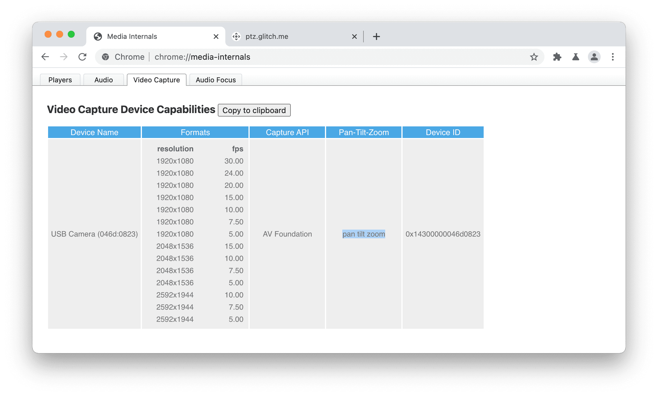Select the Players tab

point(60,79)
